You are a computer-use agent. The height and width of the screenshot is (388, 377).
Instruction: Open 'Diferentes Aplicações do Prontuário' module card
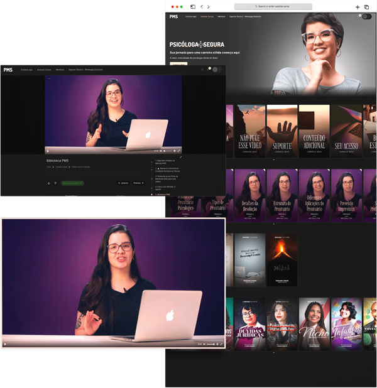pos(314,195)
